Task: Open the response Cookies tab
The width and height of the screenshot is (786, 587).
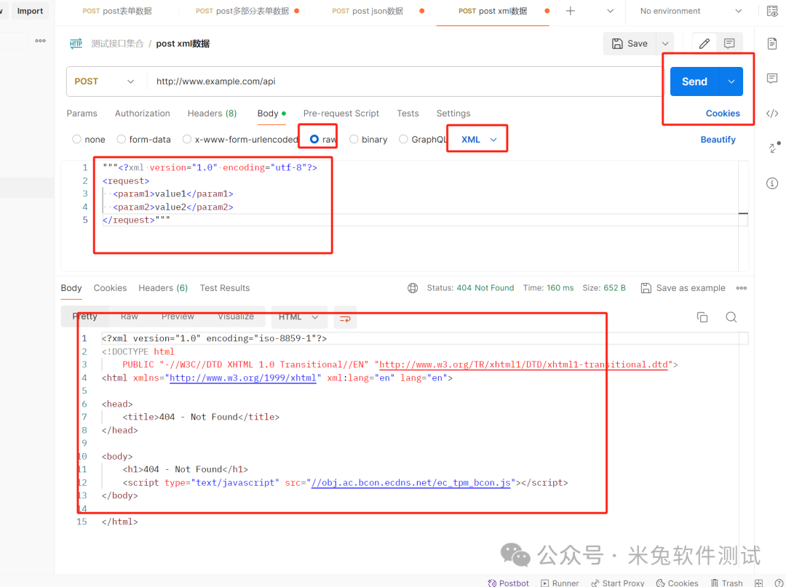Action: tap(111, 288)
